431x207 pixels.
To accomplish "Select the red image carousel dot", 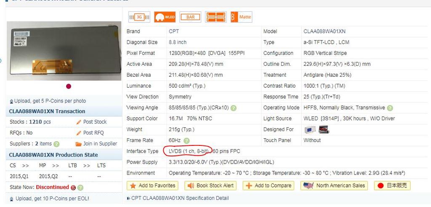I will [69, 86].
